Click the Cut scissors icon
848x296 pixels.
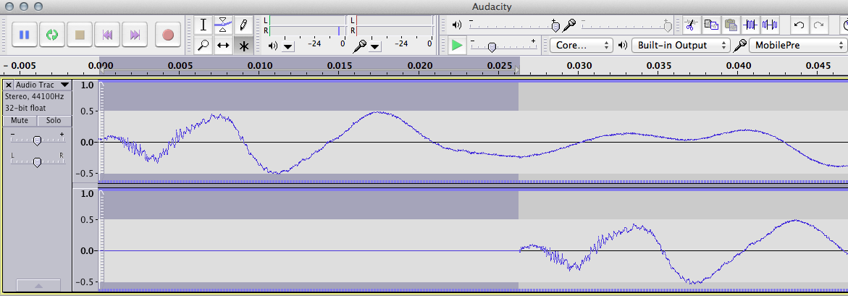click(x=691, y=25)
